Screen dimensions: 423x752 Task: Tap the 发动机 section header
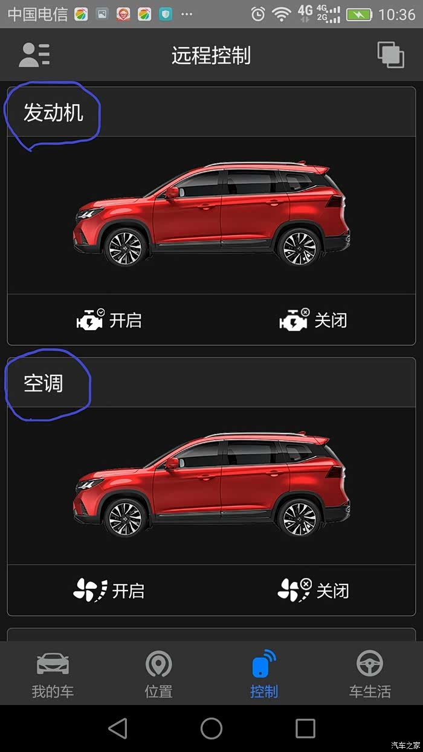click(53, 112)
